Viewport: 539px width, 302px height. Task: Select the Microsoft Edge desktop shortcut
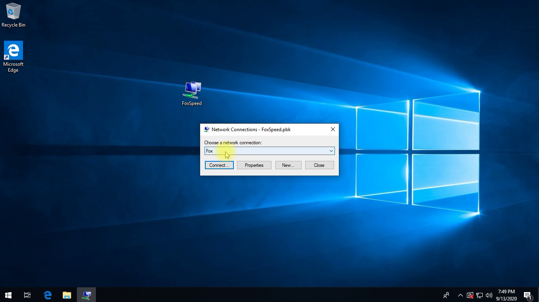[13, 56]
